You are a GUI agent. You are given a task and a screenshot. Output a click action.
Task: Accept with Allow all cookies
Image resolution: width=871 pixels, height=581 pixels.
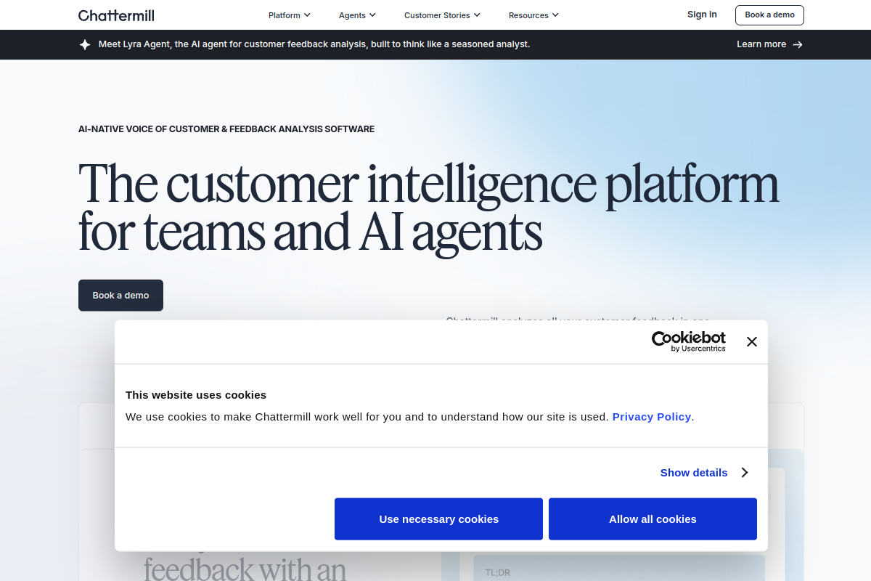653,519
